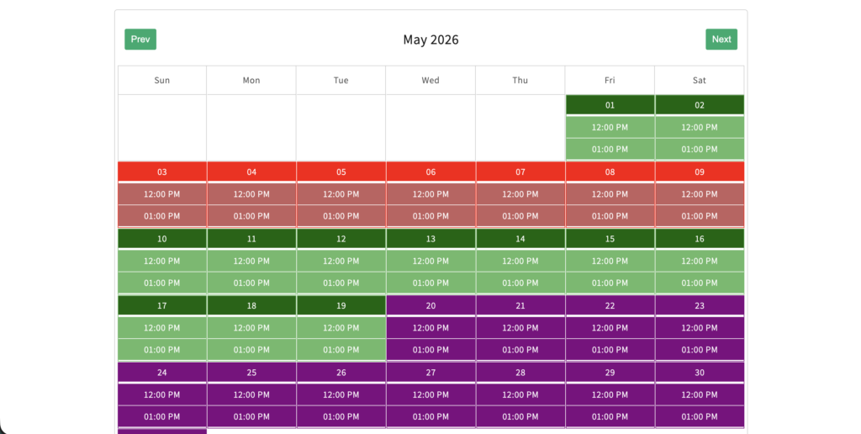This screenshot has width=861, height=434.
Task: Book the 12:00 PM slot on May 13
Action: (430, 261)
